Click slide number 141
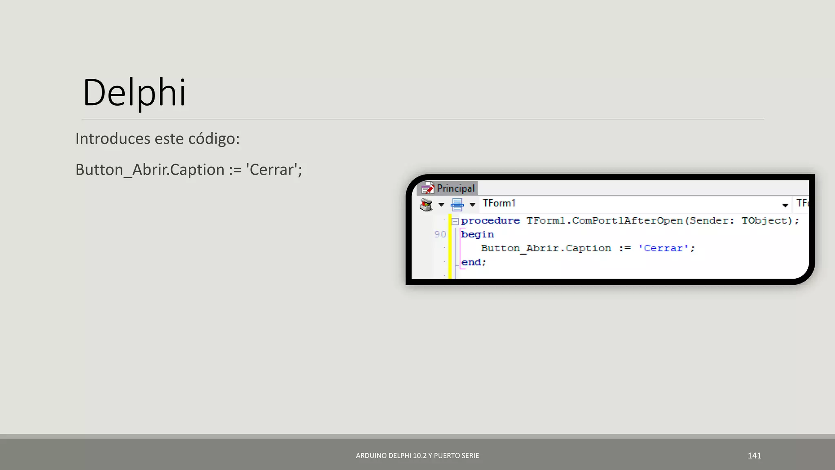The height and width of the screenshot is (470, 835). pyautogui.click(x=755, y=456)
